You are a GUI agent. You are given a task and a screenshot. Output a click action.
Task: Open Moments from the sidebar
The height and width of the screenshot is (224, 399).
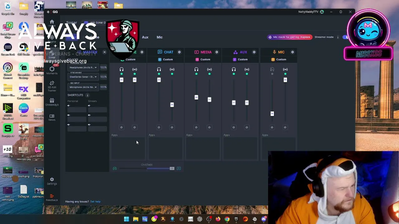[x=52, y=71]
